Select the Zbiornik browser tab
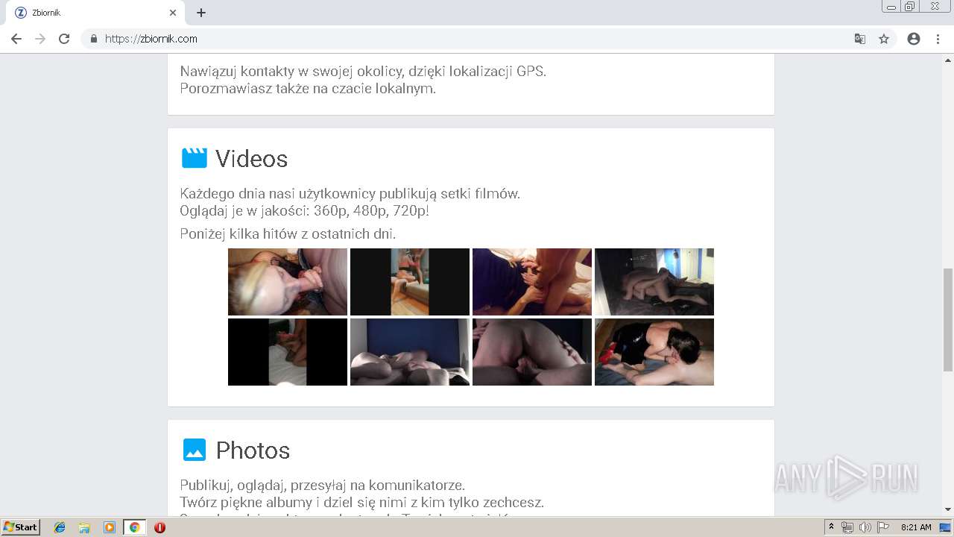Viewport: 954px width, 537px height. (x=94, y=13)
